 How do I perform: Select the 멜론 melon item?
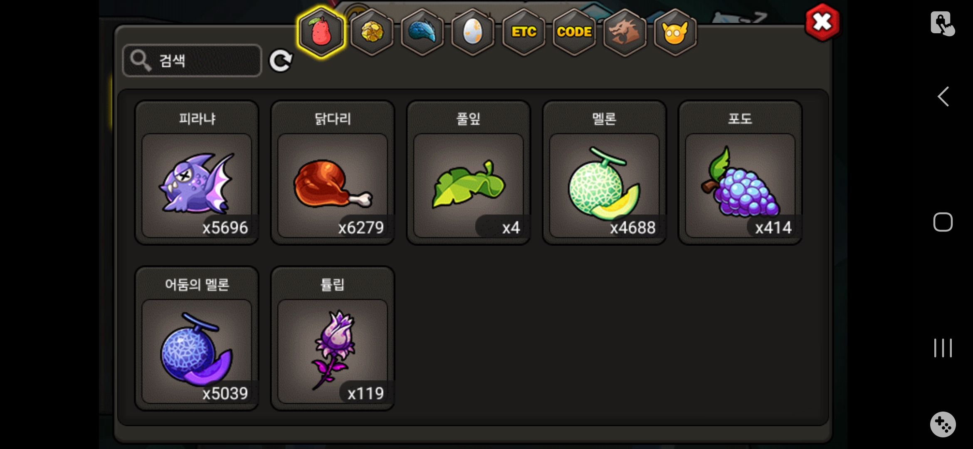(604, 173)
